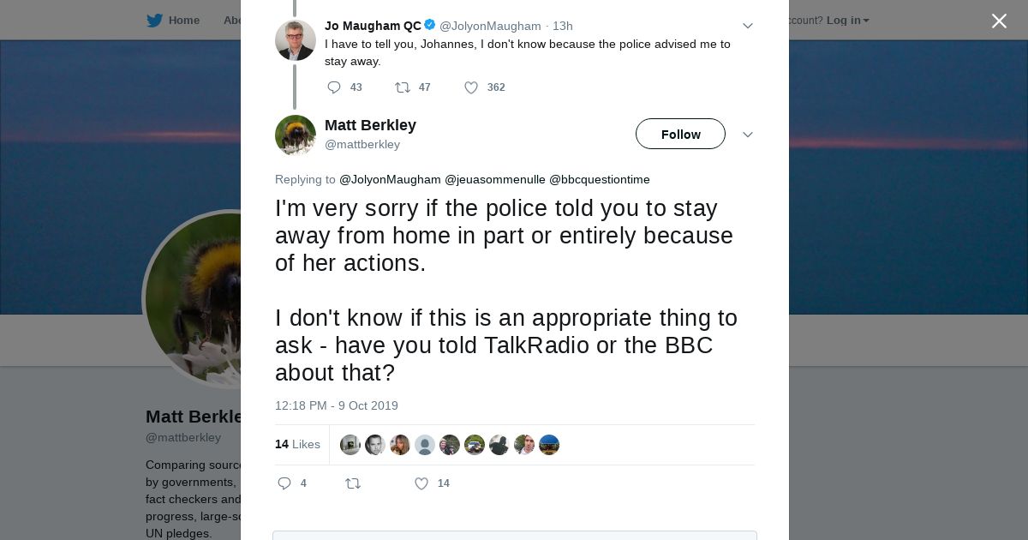The height and width of the screenshot is (540, 1028).
Task: Reply to Jo Maugham's tweet
Action: click(x=334, y=87)
